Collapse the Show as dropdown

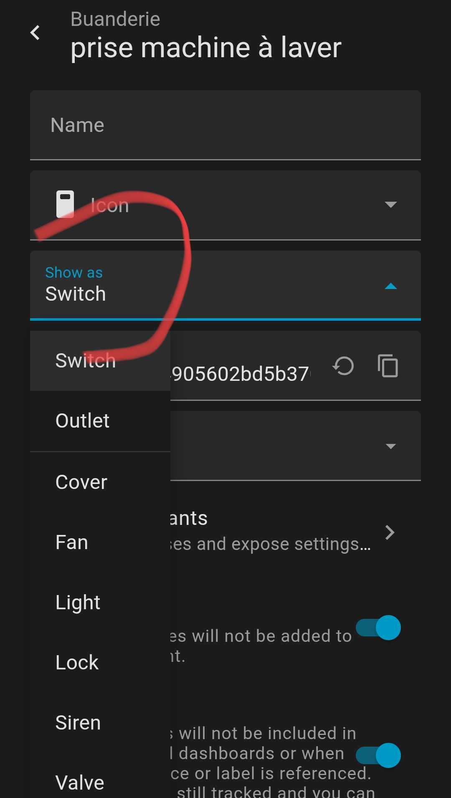point(391,286)
